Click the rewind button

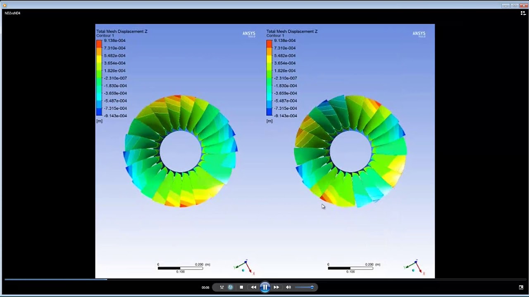254,287
